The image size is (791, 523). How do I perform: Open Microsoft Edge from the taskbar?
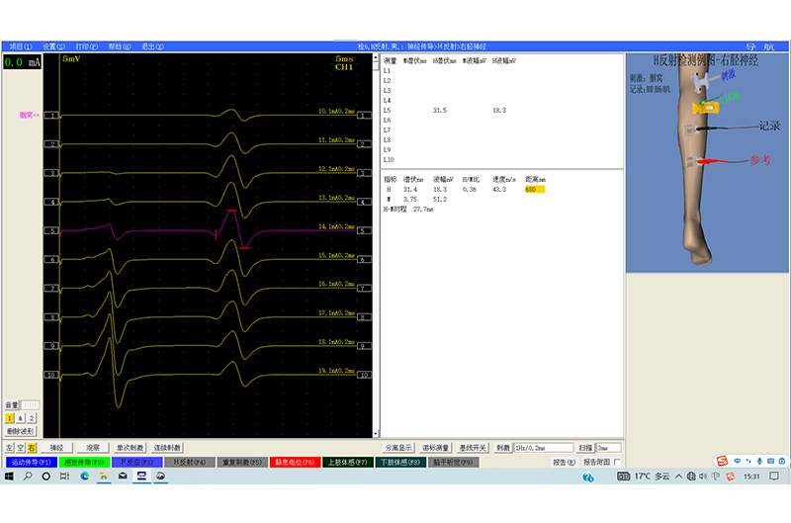click(84, 476)
